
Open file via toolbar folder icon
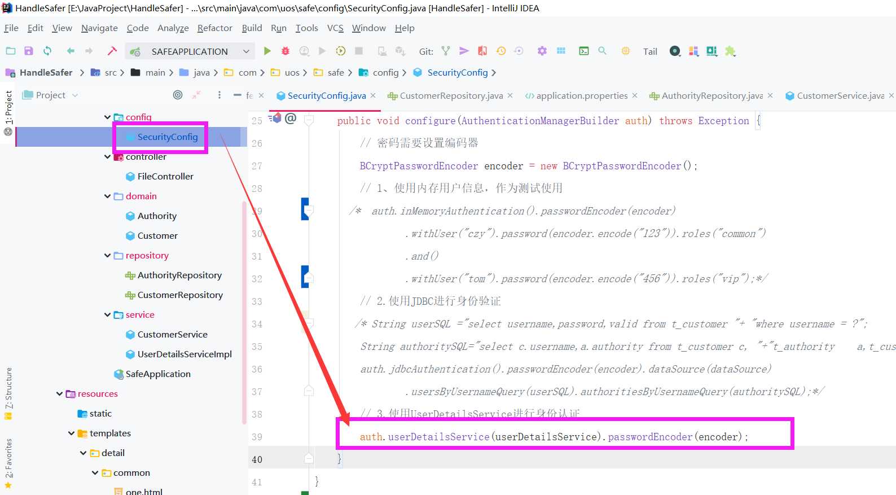point(11,51)
